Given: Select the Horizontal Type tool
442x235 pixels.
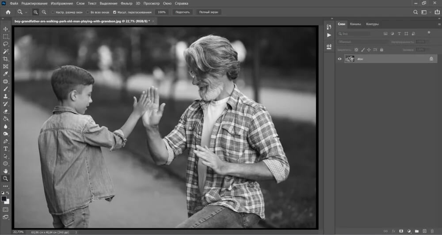Looking at the screenshot, I should 6,149.
